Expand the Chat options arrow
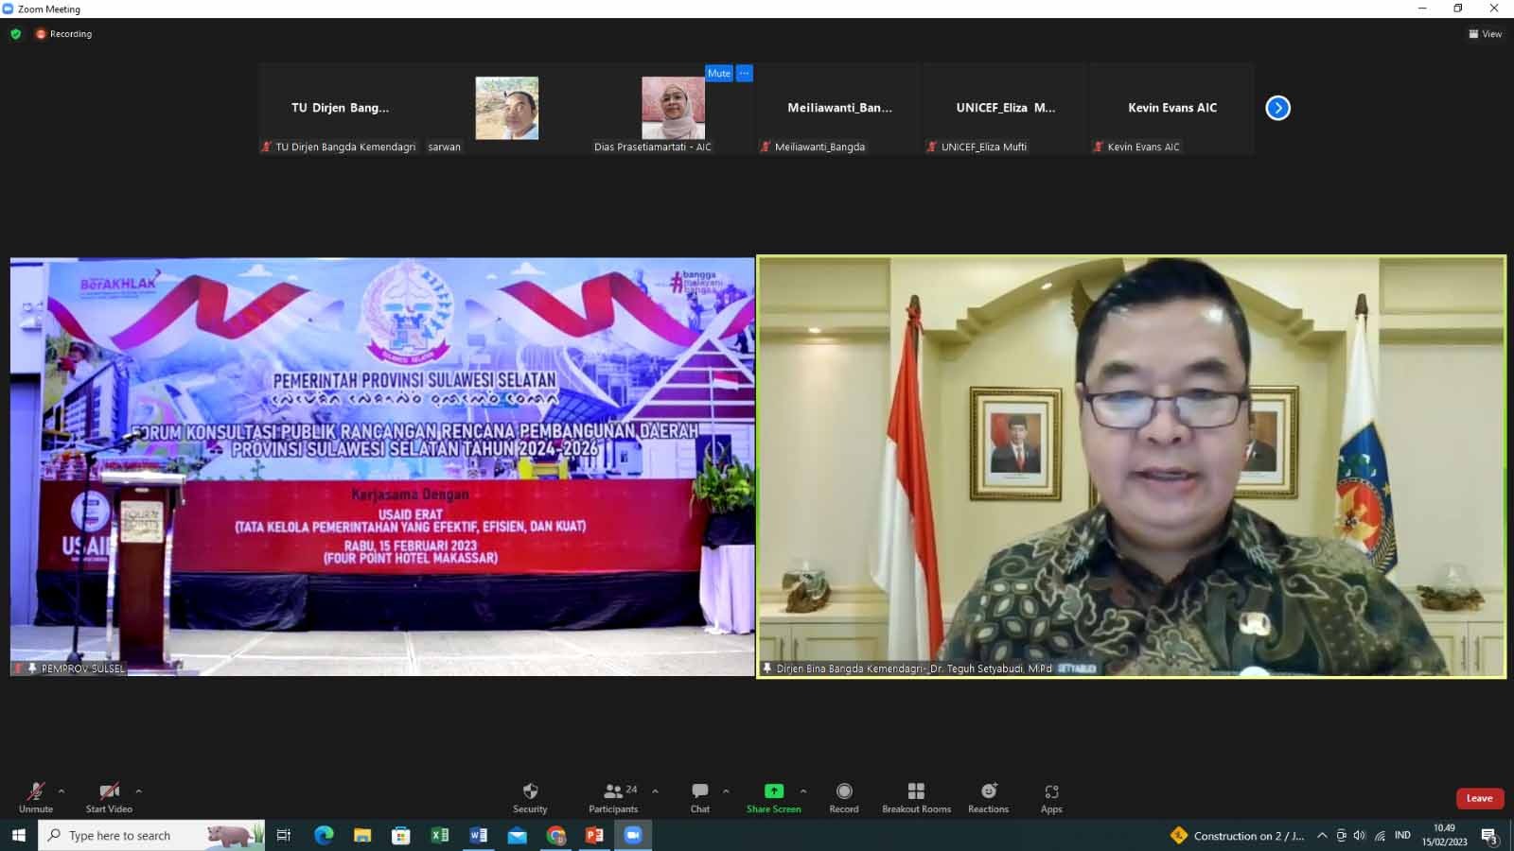 coord(726,791)
